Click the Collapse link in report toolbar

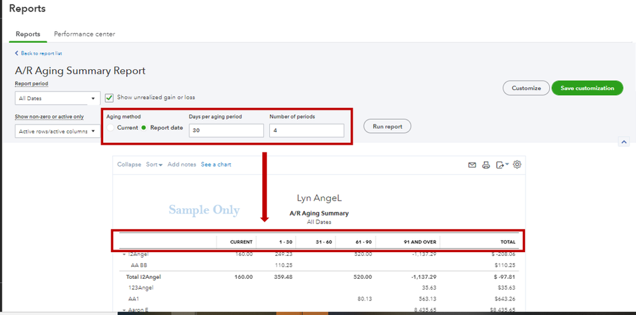pos(129,164)
